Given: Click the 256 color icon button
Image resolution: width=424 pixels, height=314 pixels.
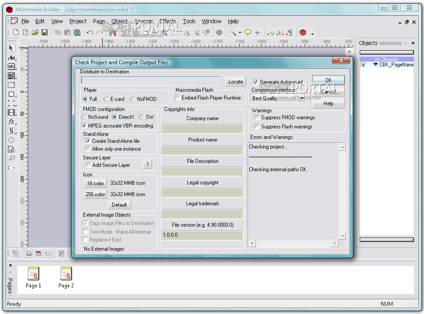Looking at the screenshot, I should (95, 194).
